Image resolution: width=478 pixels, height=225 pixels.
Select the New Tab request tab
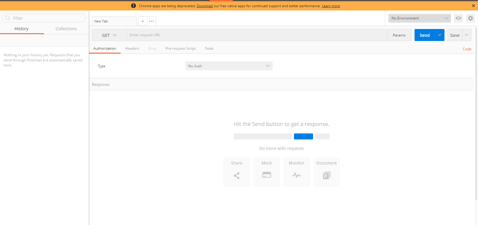click(x=114, y=21)
